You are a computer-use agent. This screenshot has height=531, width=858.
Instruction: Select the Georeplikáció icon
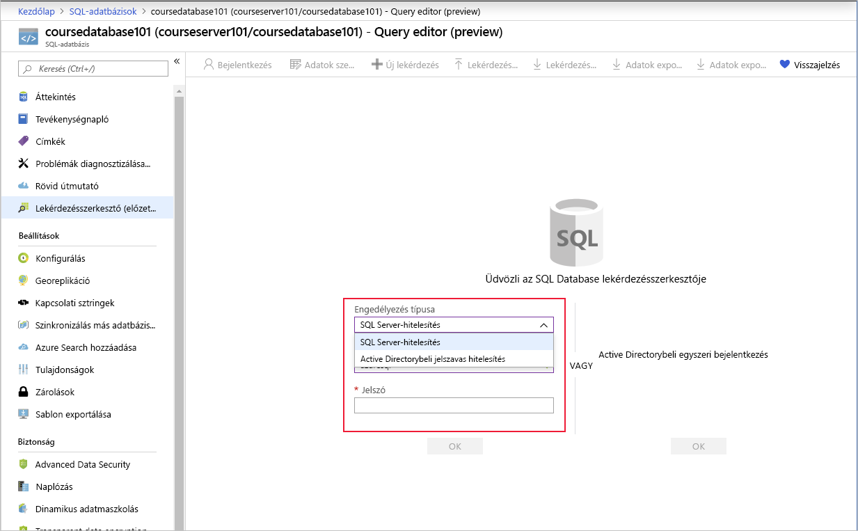tap(22, 280)
